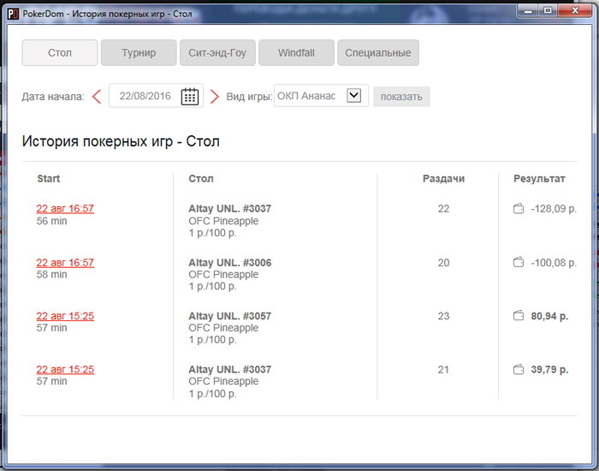Click the result value 39,79 р.
Viewport: 599px width, 471px height.
click(549, 370)
